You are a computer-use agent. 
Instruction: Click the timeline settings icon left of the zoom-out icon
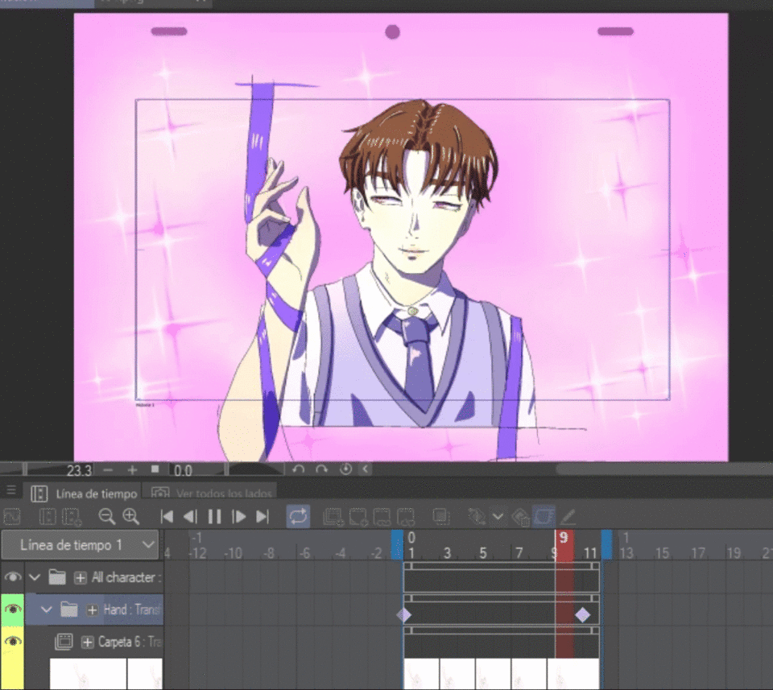[48, 517]
